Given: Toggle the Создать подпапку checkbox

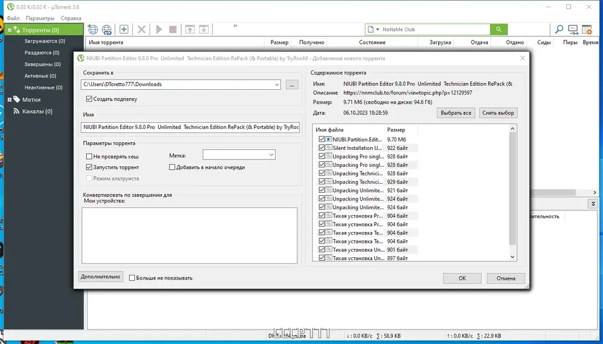Looking at the screenshot, I should click(89, 99).
